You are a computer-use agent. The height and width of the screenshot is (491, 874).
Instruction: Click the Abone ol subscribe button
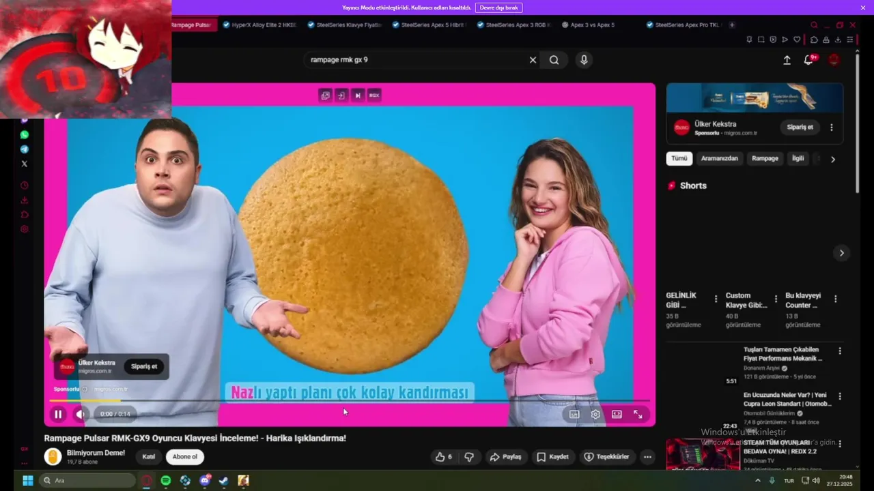(x=185, y=457)
